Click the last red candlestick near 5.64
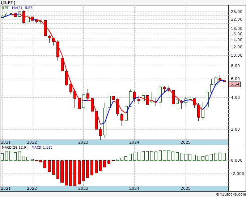Viewport: 246px width, 197px height. point(224,81)
